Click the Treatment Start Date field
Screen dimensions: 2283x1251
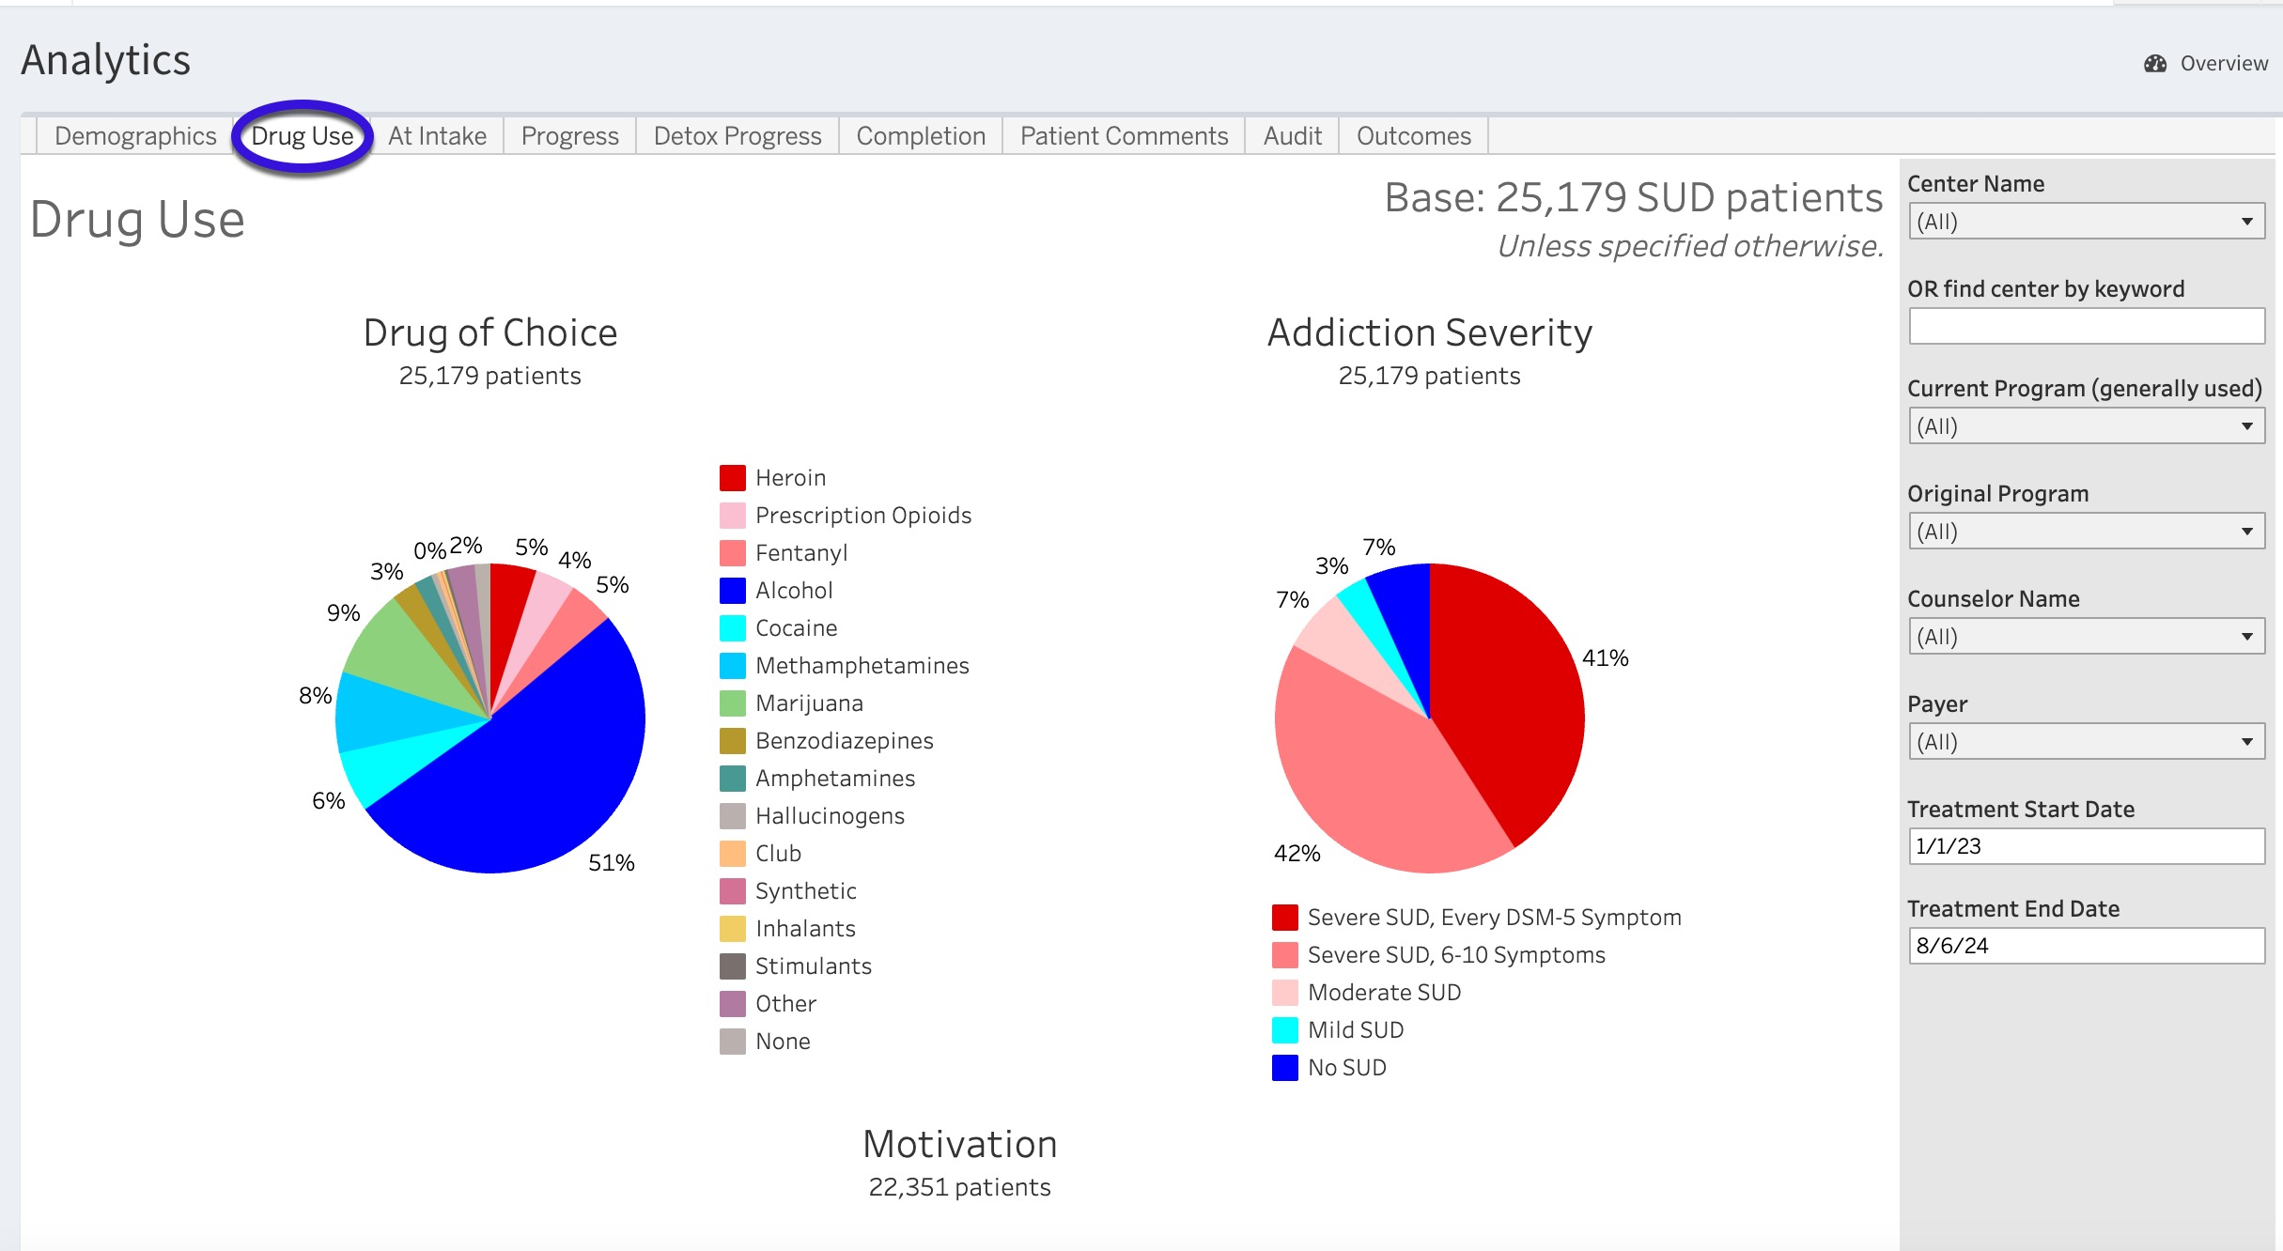point(2086,846)
